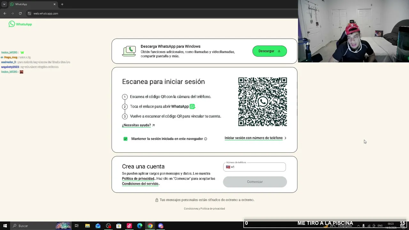The width and height of the screenshot is (409, 230).
Task: Open the country flag selector
Action: pos(228,167)
